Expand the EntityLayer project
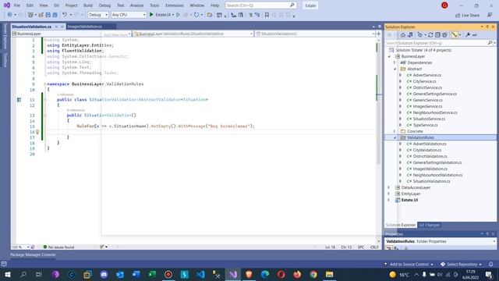The width and height of the screenshot is (499, 281). coord(388,194)
